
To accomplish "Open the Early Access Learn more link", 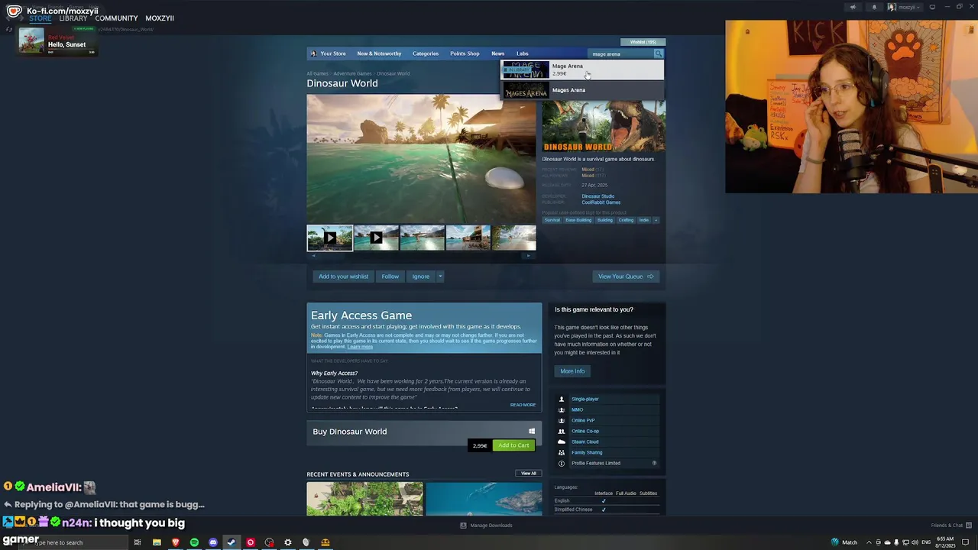I will tap(360, 347).
